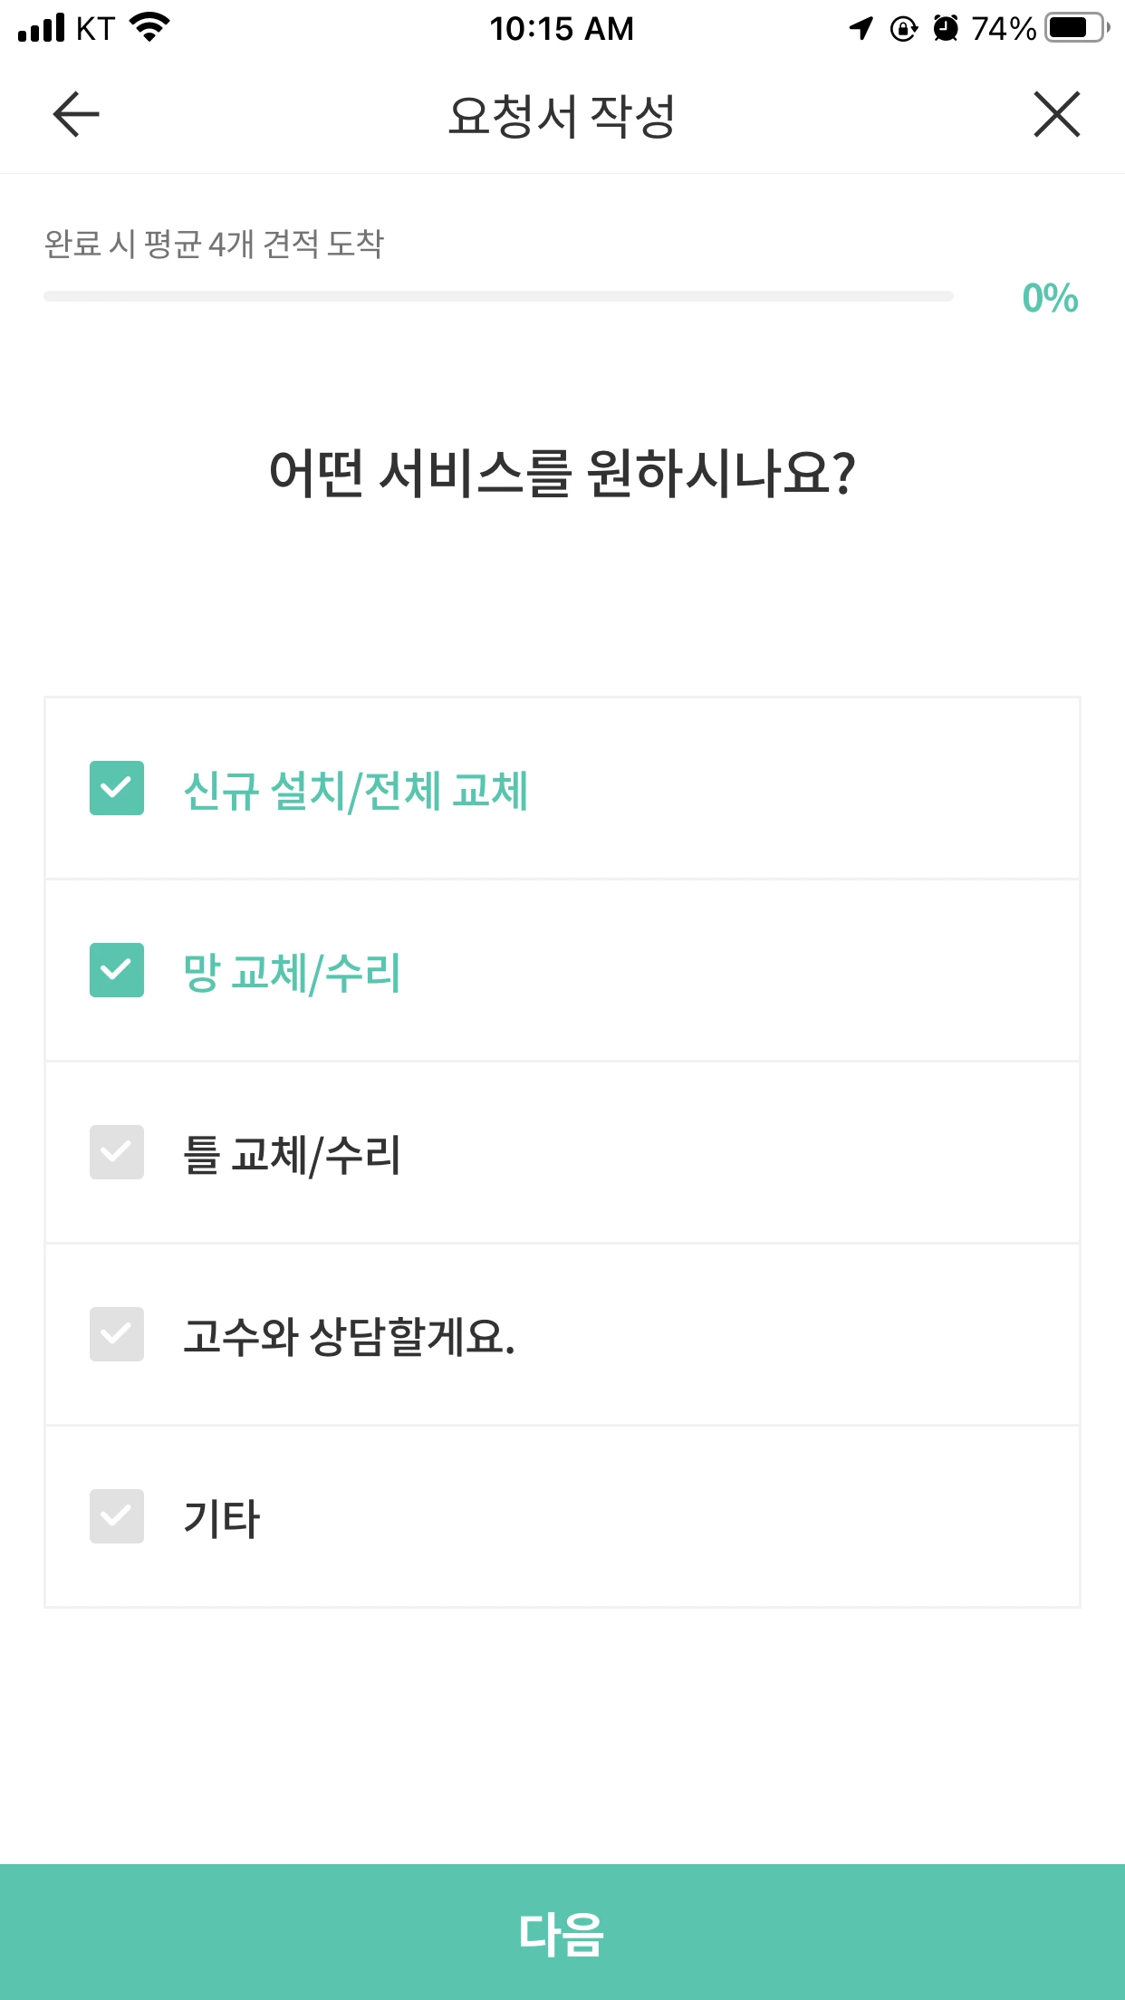Click the request progress bar

(498, 296)
